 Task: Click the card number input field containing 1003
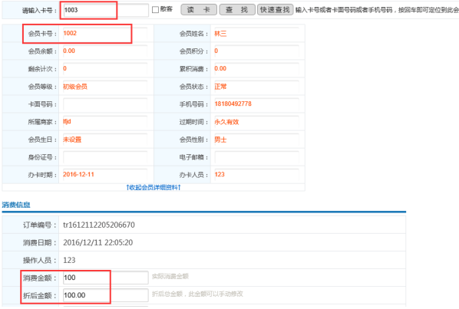[106, 10]
